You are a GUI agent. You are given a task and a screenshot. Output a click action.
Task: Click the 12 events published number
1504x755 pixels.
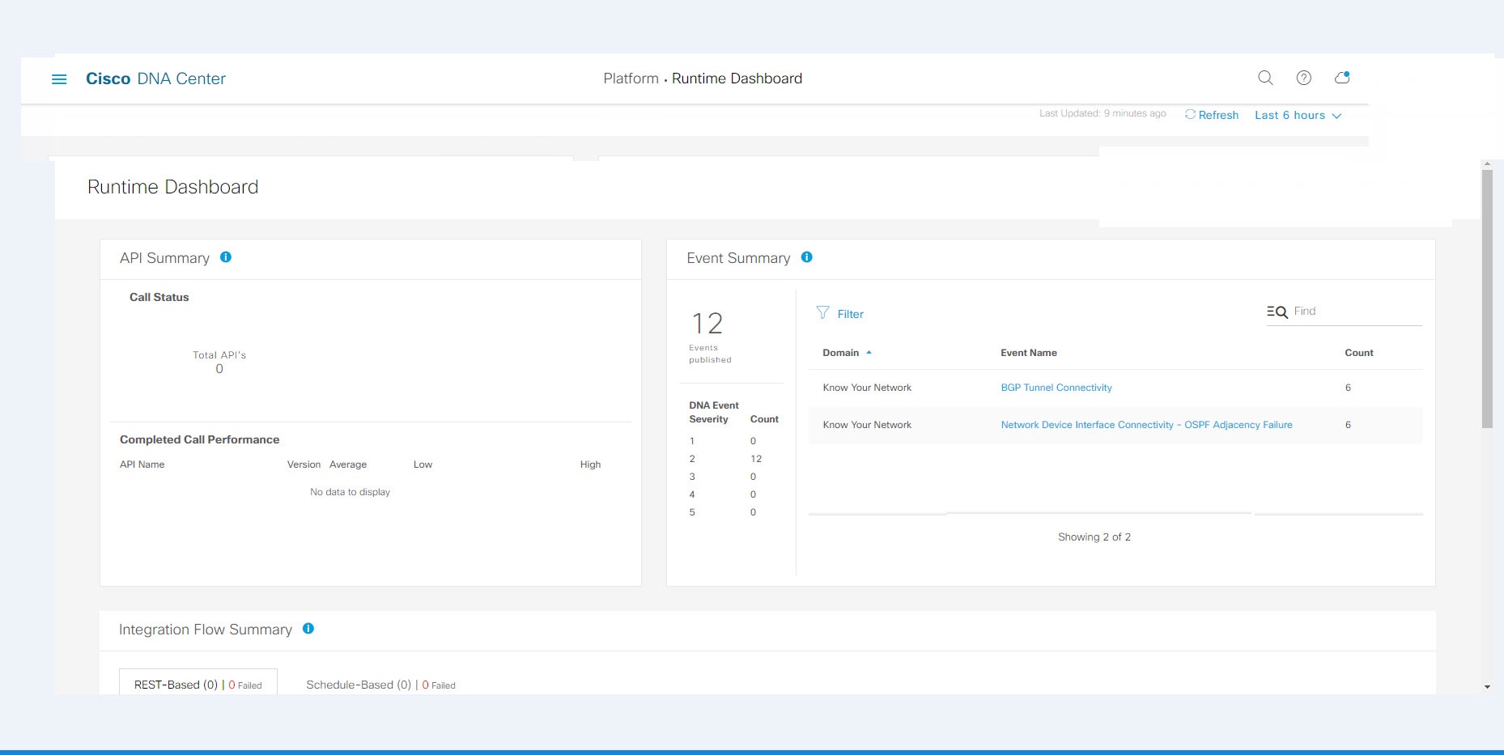pyautogui.click(x=707, y=324)
